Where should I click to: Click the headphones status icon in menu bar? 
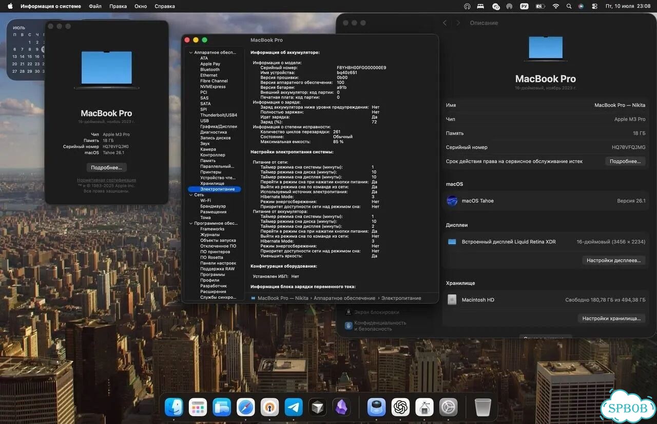(x=467, y=6)
